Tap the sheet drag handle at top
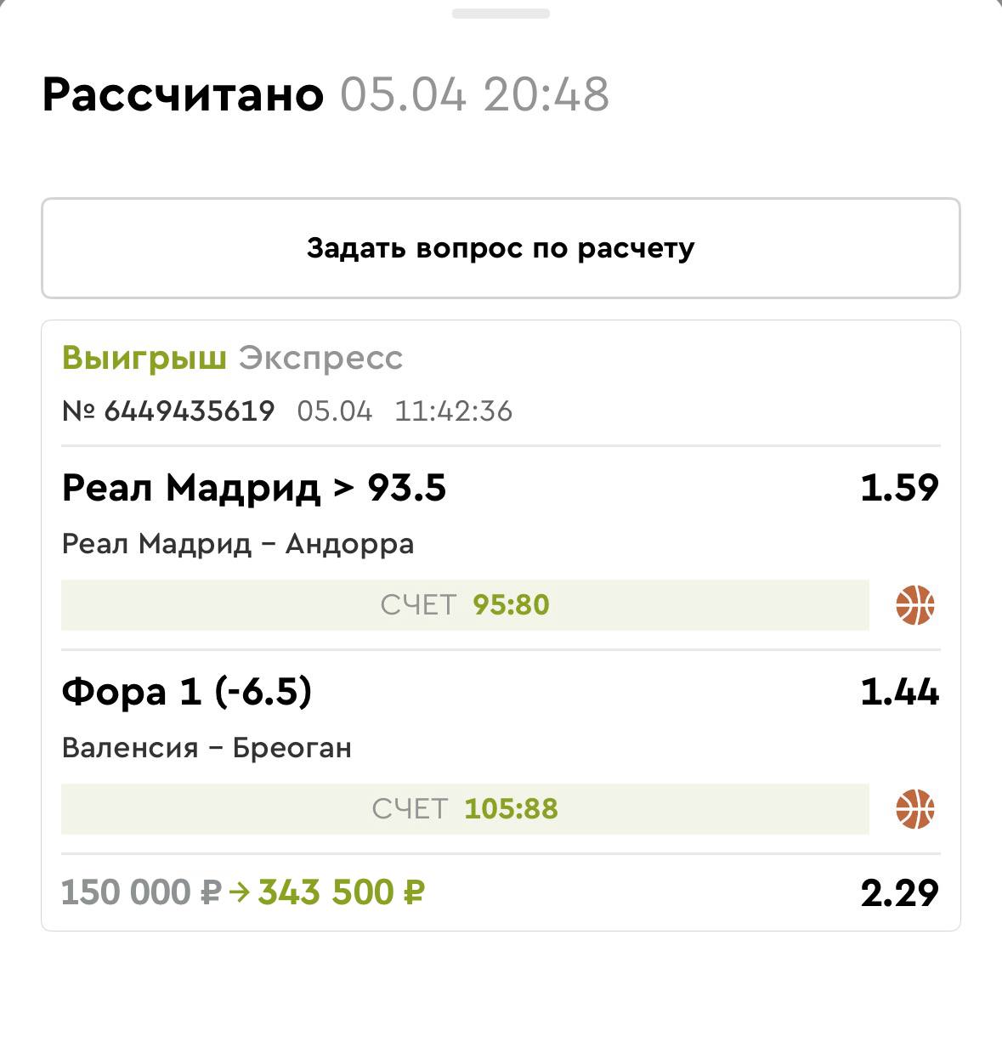The image size is (1002, 1059). pyautogui.click(x=501, y=14)
